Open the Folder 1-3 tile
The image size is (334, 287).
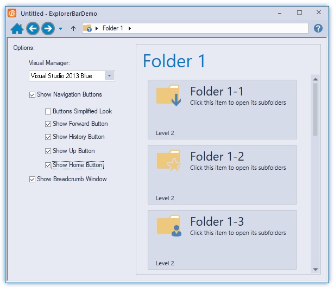pyautogui.click(x=222, y=240)
